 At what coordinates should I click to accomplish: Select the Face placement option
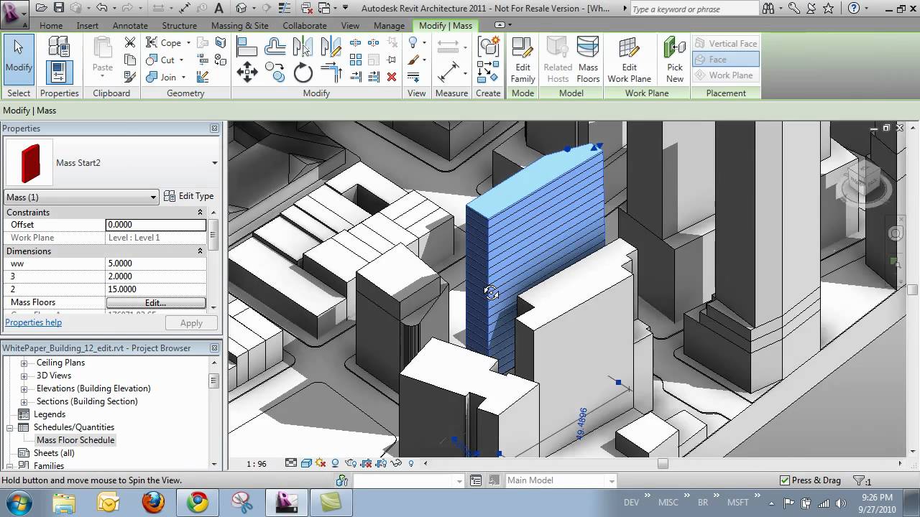point(725,59)
